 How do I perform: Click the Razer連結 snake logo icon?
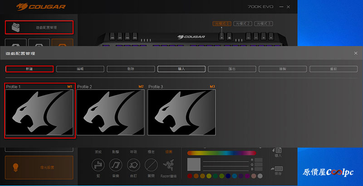tap(169, 165)
